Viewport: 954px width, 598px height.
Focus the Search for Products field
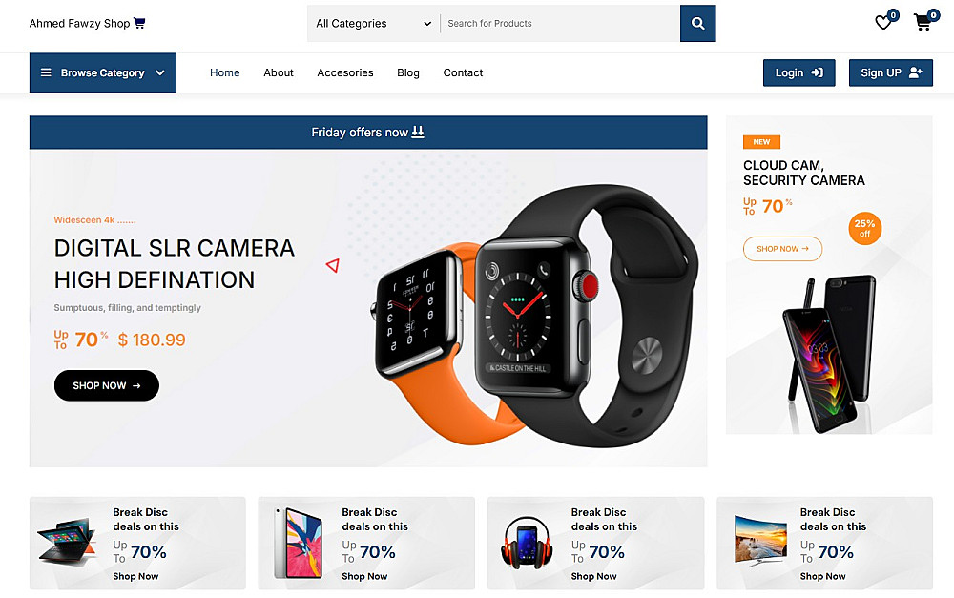pos(560,23)
